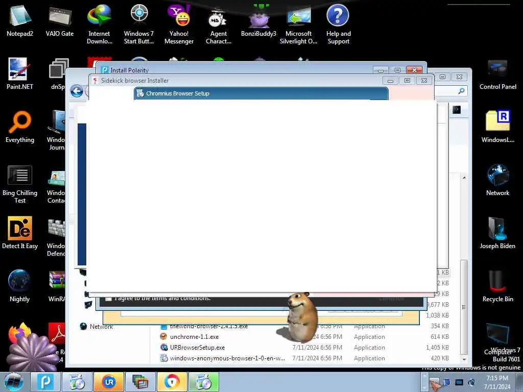Image resolution: width=523 pixels, height=392 pixels.
Task: Go back in the Explorer window
Action: pos(77,91)
